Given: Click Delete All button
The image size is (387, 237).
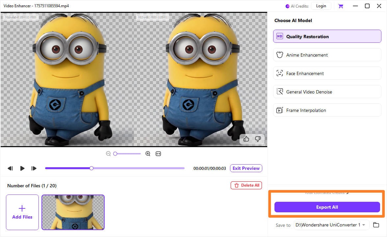Looking at the screenshot, I should pyautogui.click(x=246, y=185).
